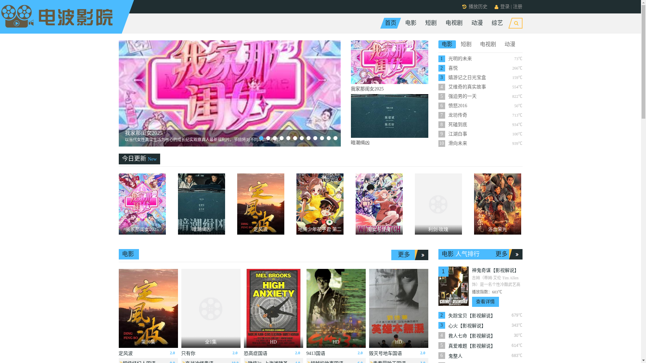Viewport: 646px width, 363px height.
Task: Go to 首页 in navigation
Action: 391,23
